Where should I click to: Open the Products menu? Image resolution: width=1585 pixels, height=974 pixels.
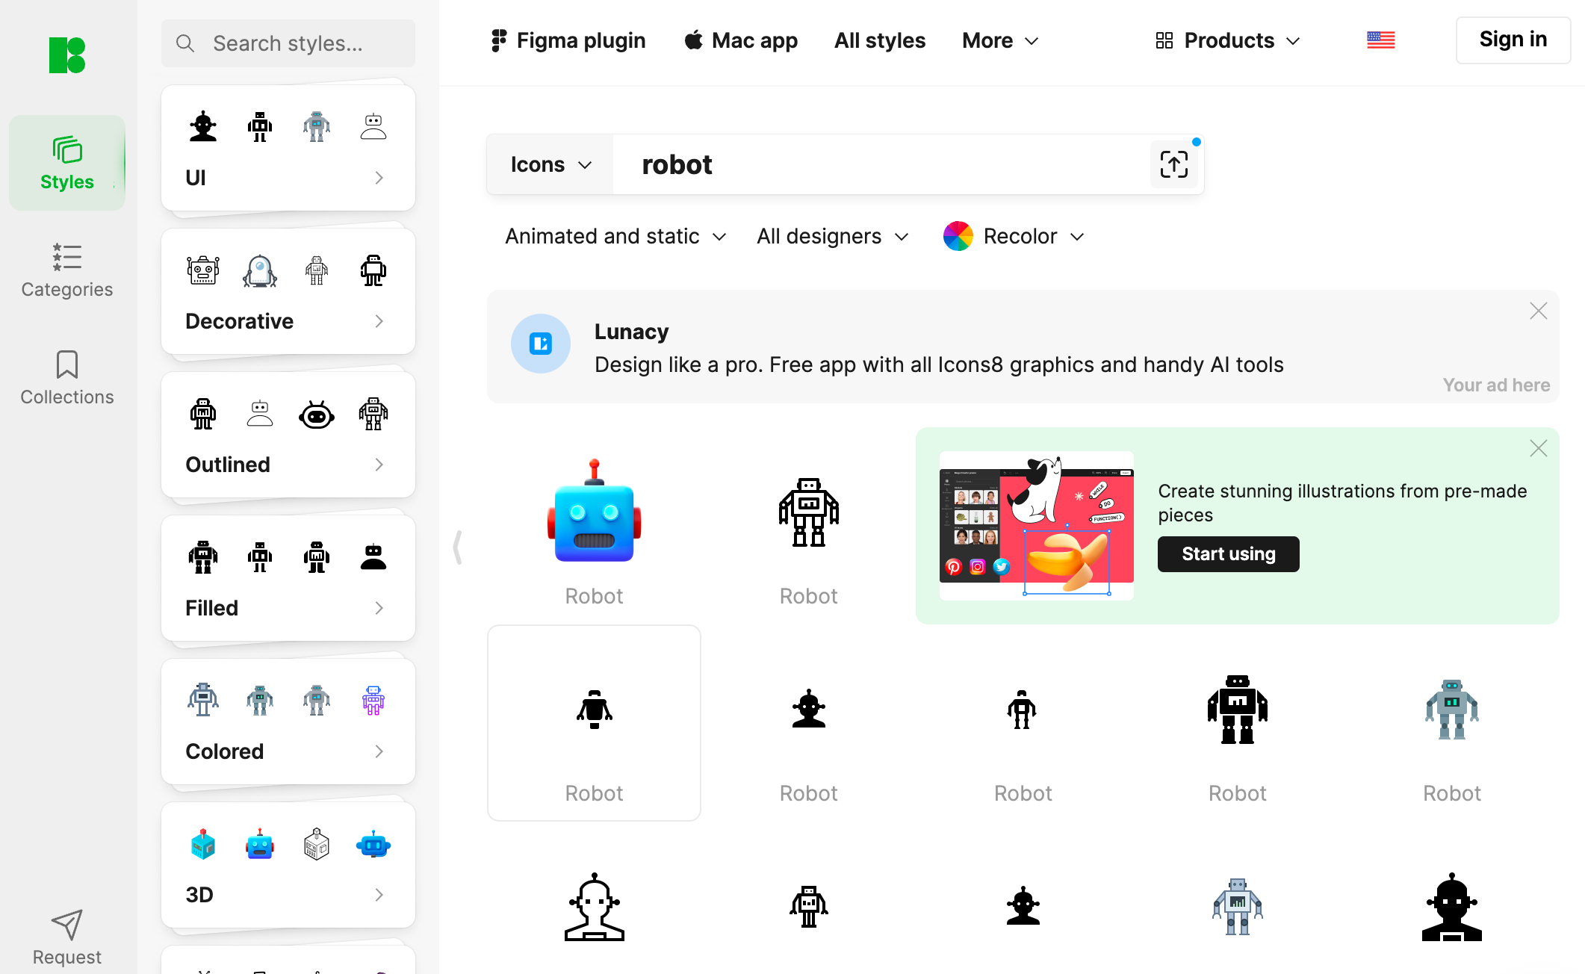click(x=1227, y=41)
